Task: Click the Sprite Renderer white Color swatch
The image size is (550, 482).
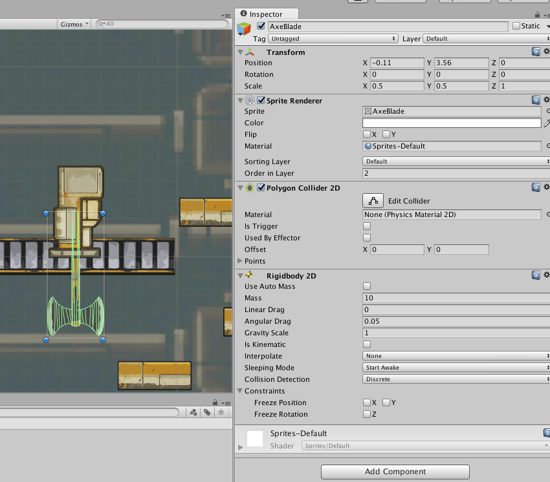Action: 451,123
